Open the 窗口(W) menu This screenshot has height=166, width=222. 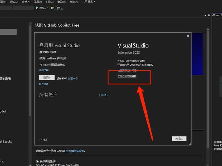[x=62, y=2]
